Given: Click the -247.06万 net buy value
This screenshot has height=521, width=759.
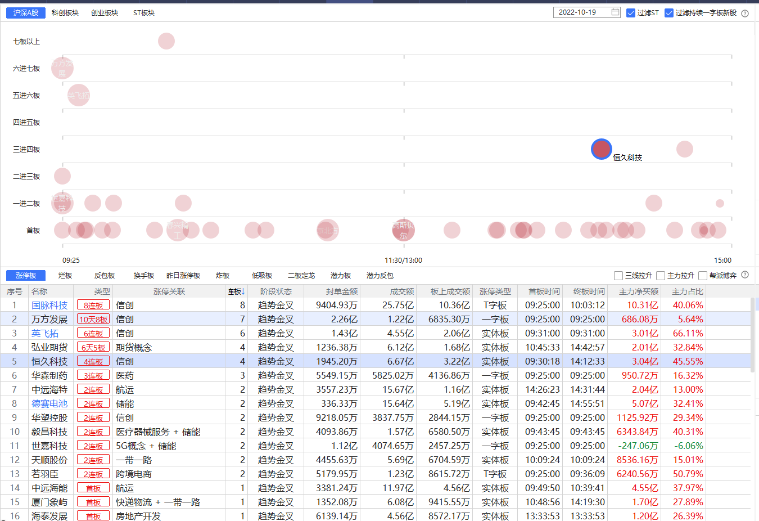Looking at the screenshot, I should click(x=638, y=446).
